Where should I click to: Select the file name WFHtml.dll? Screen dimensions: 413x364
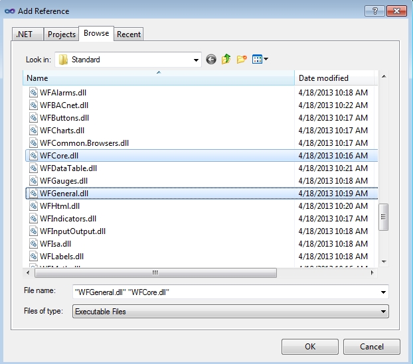click(x=60, y=206)
